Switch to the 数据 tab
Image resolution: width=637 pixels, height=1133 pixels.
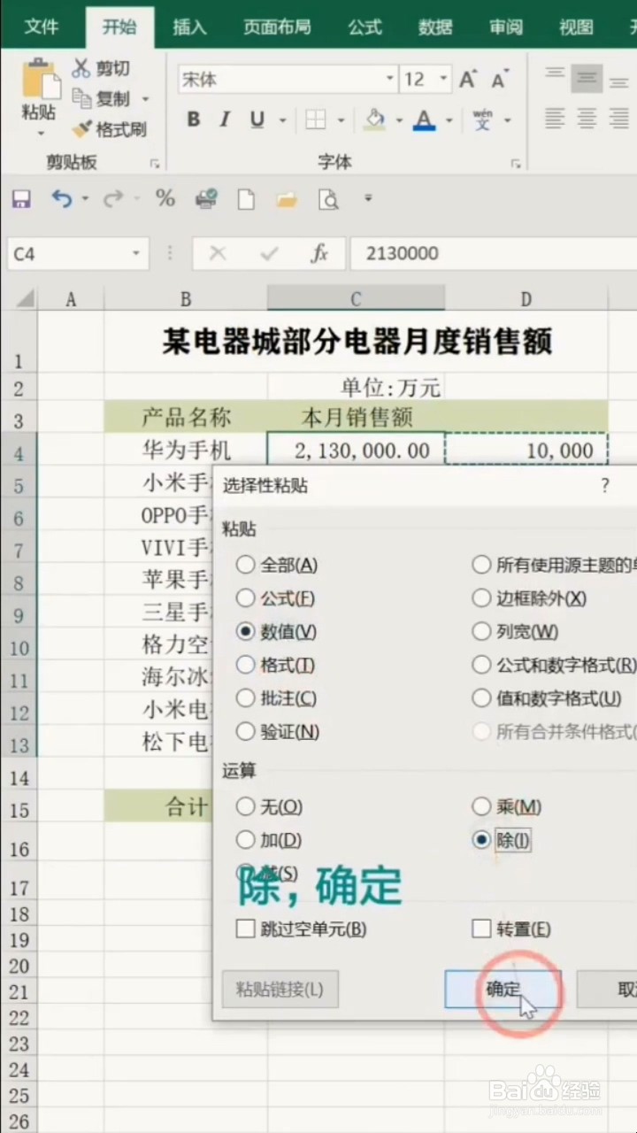tap(435, 27)
